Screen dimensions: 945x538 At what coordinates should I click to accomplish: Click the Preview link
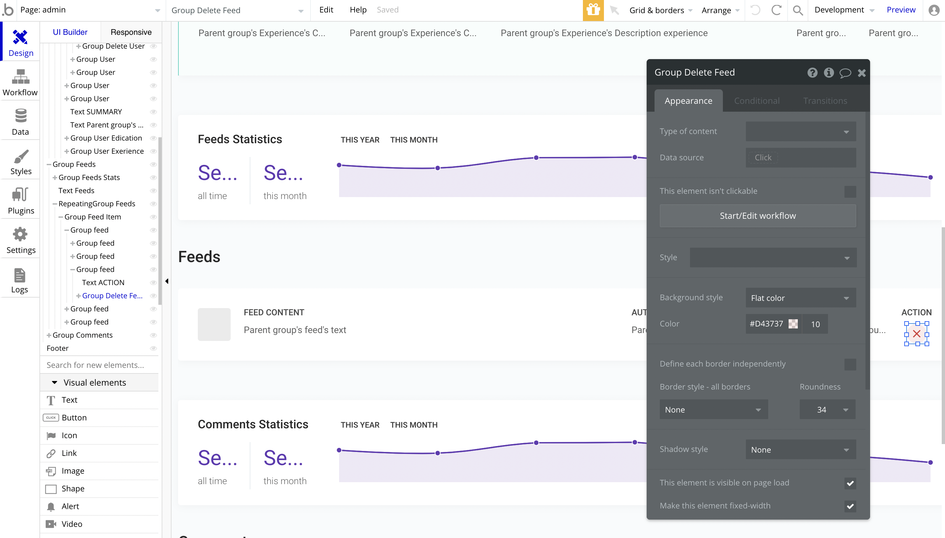pos(901,10)
